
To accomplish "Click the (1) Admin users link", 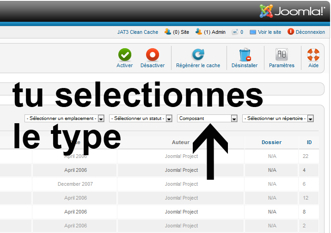I will (x=215, y=32).
